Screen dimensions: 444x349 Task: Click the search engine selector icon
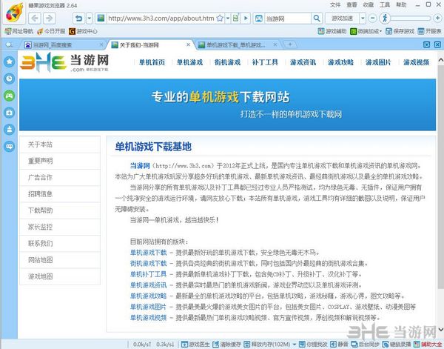pos(259,19)
